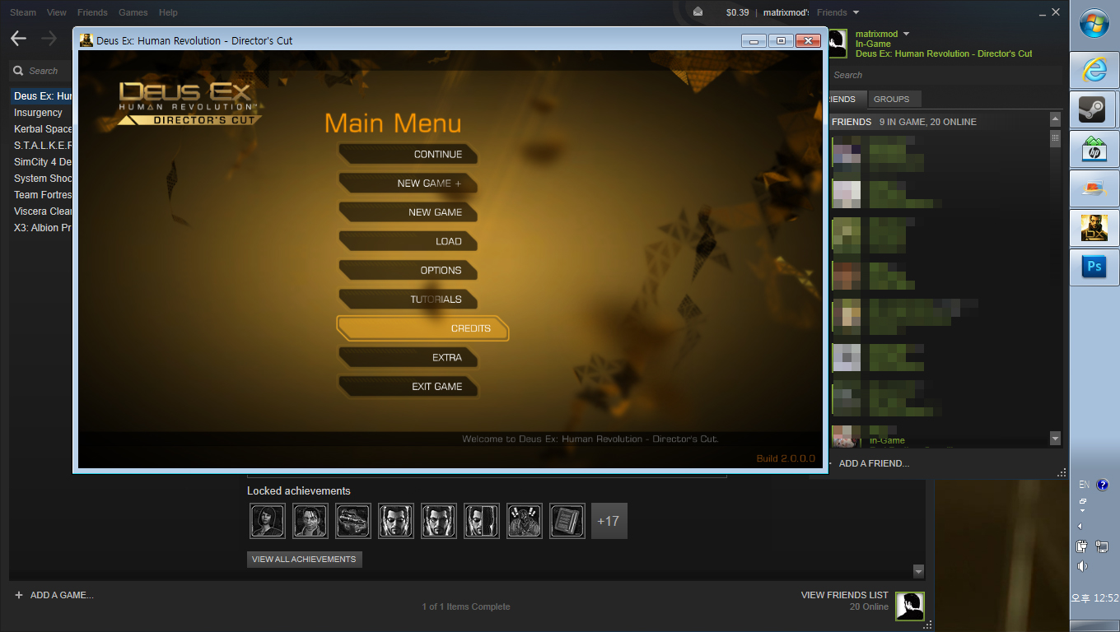The height and width of the screenshot is (632, 1120).
Task: Switch to Deus Ex taskbar icon
Action: coord(1094,227)
